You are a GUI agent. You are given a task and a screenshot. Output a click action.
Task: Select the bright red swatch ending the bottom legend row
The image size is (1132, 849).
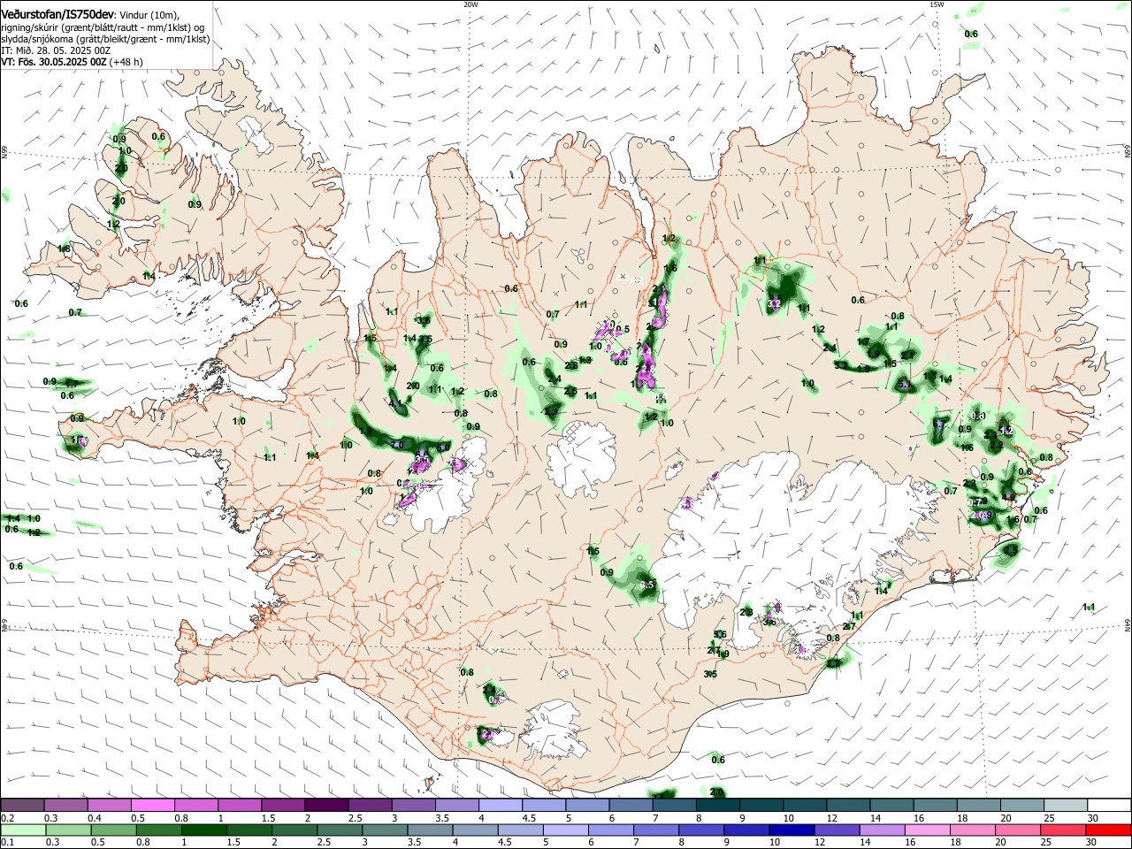(1108, 830)
